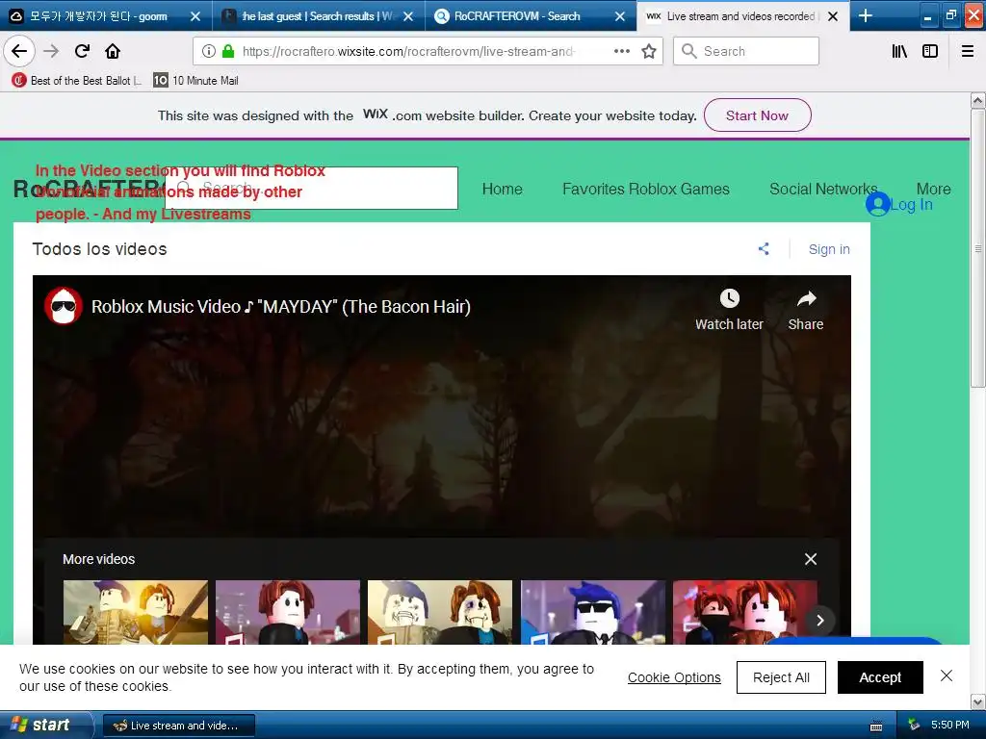Close the goorm tab
Screen dimensions: 986x739
click(x=195, y=16)
